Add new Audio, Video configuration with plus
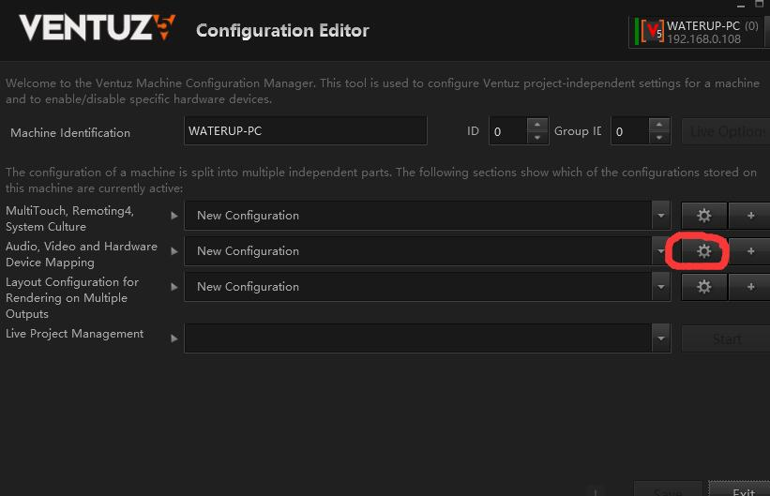The image size is (770, 496). pyautogui.click(x=750, y=251)
